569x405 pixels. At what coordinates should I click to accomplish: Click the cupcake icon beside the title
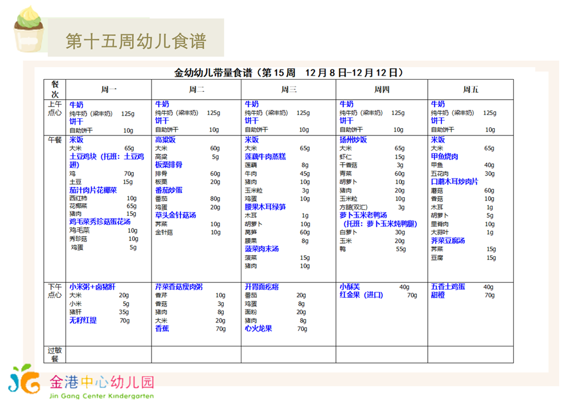[28, 29]
